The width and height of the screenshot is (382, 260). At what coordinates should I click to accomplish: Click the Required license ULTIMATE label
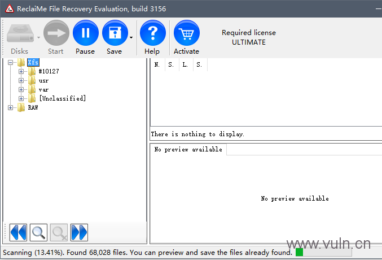(249, 37)
